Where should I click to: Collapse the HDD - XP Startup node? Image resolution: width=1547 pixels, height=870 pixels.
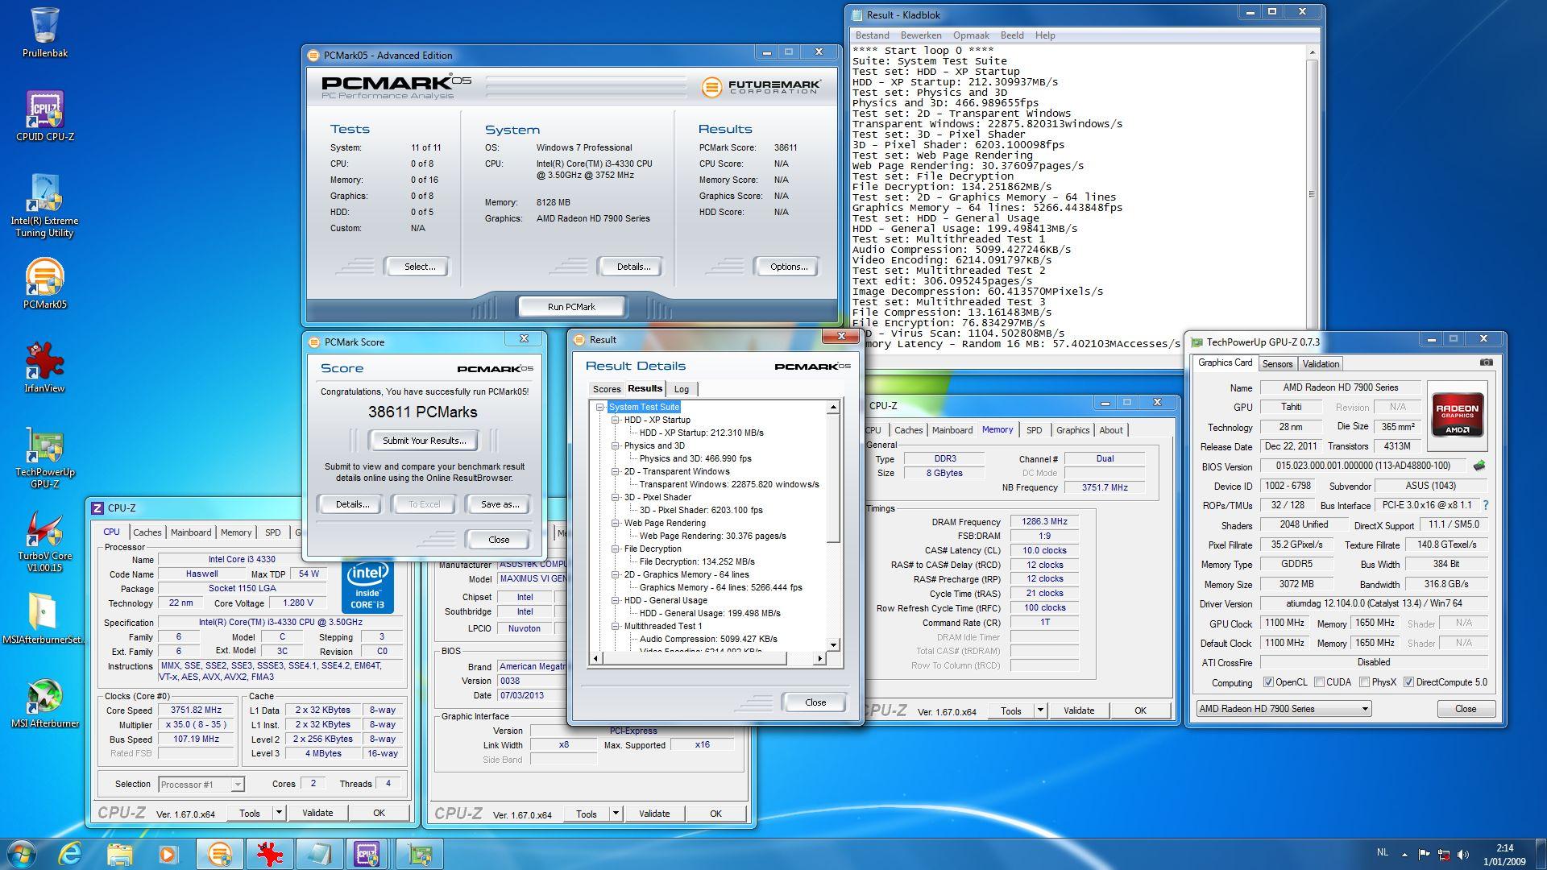[615, 420]
